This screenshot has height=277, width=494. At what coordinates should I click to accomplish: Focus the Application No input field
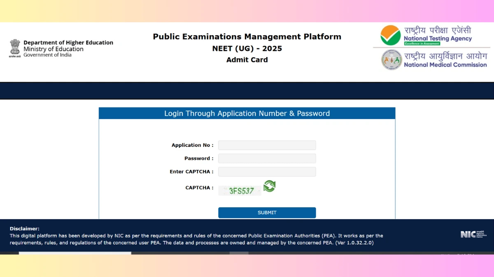[x=267, y=145]
